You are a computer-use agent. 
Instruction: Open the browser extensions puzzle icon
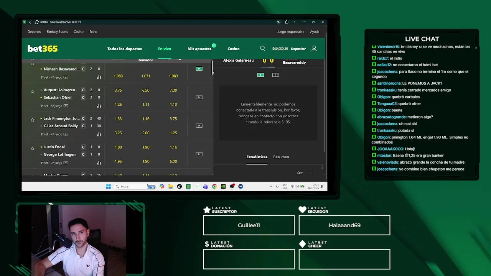(x=287, y=22)
